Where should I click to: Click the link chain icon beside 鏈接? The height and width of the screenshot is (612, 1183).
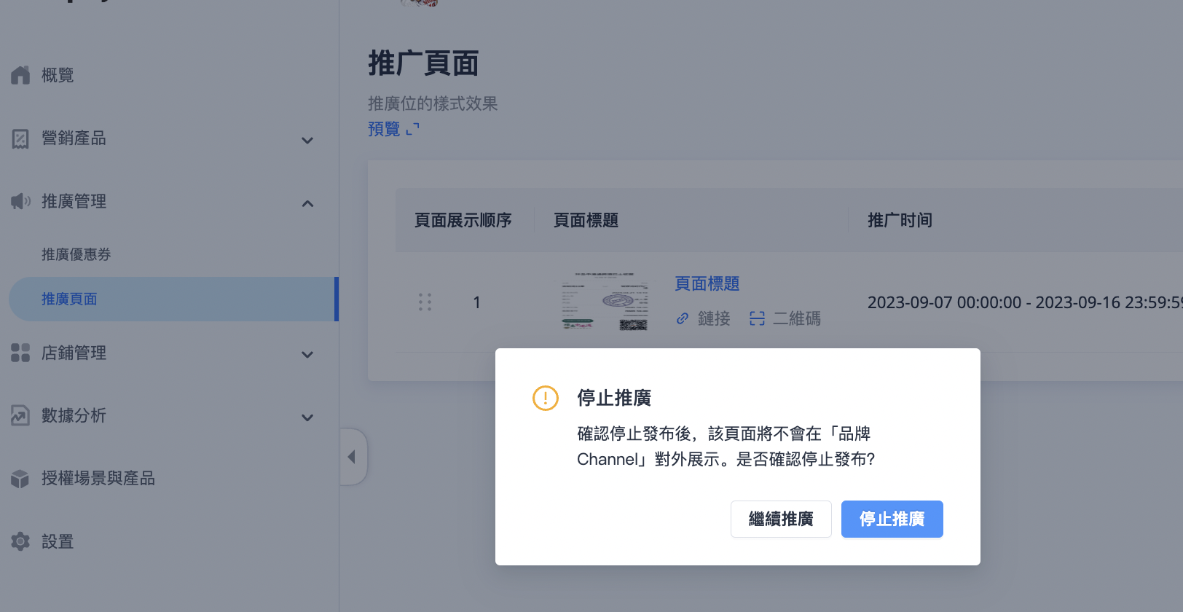tap(683, 318)
